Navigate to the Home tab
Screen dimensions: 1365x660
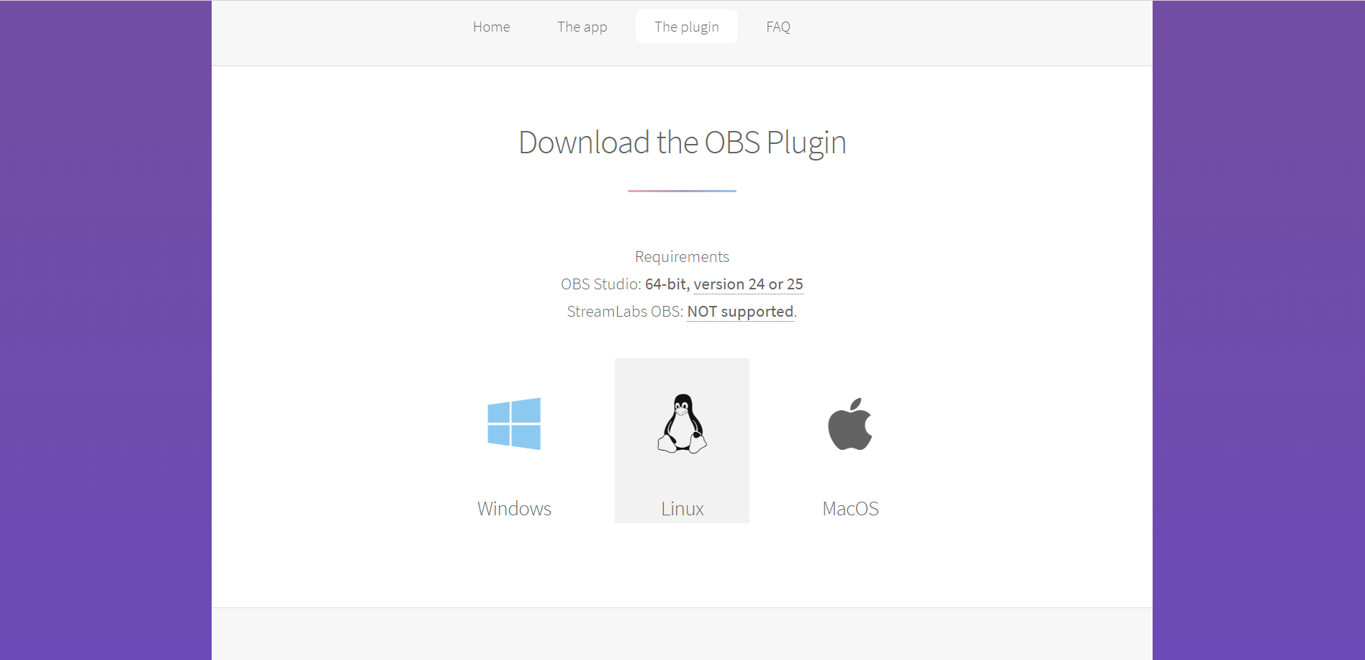[x=491, y=27]
